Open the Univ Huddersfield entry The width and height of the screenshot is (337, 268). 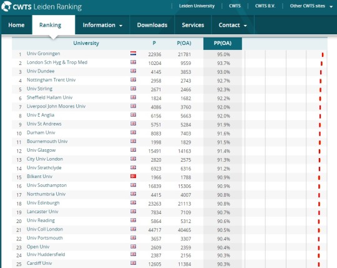coord(46,254)
